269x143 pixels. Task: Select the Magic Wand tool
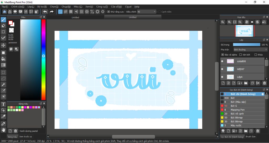tap(3, 85)
